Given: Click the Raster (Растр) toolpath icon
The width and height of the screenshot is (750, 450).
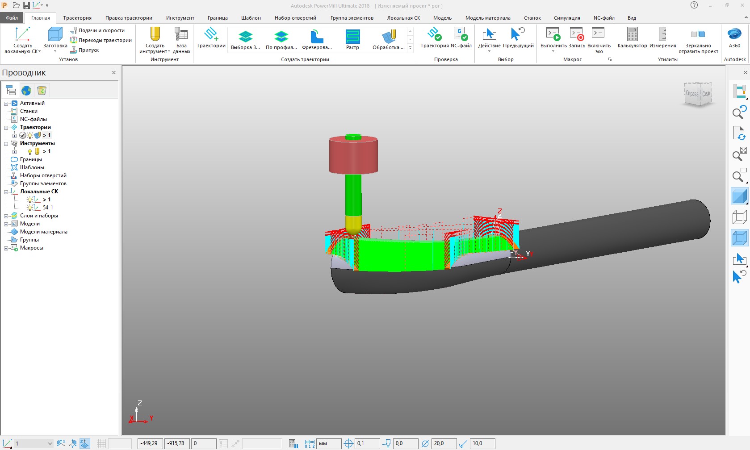Looking at the screenshot, I should (352, 37).
